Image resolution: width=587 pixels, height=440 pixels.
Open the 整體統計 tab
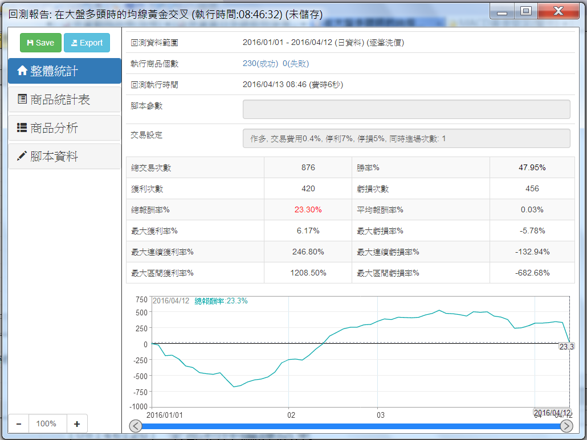click(x=64, y=71)
